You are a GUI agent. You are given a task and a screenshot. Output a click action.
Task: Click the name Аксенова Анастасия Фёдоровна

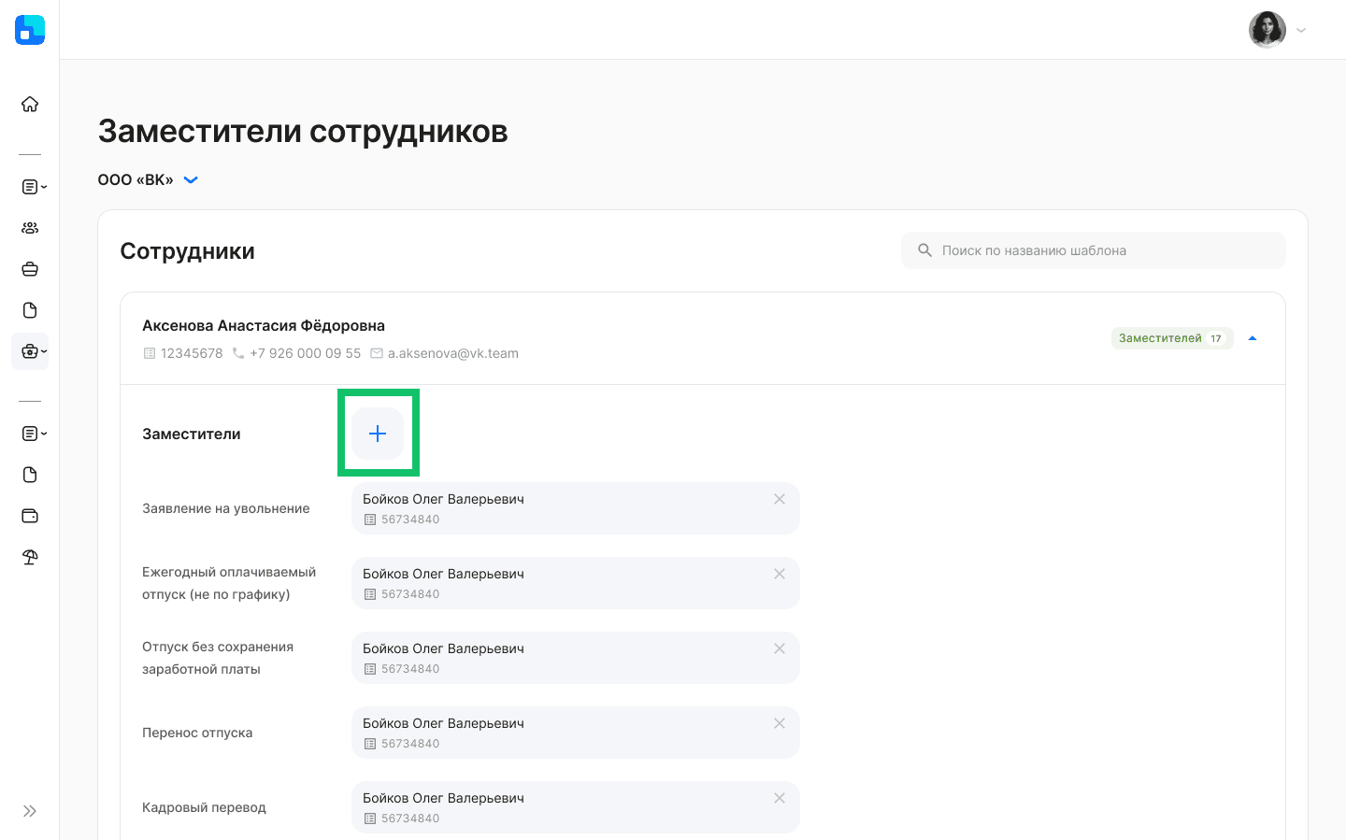pos(264,325)
